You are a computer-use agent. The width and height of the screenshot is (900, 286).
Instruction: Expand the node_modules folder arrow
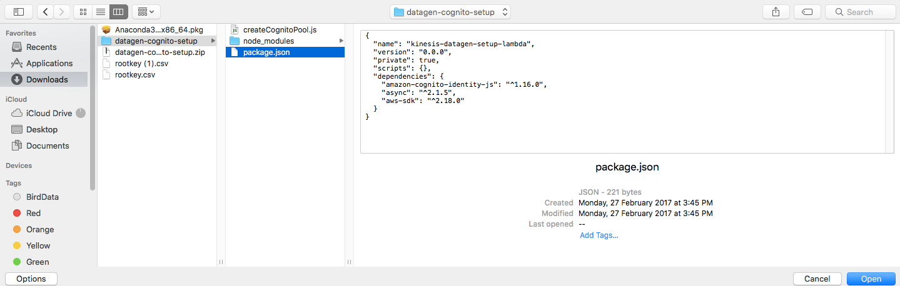[x=341, y=41]
